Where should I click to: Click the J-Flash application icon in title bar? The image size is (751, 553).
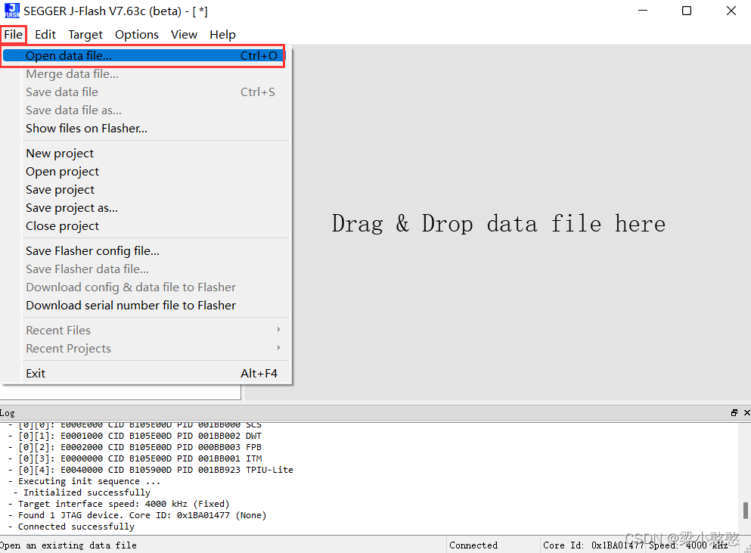point(12,11)
